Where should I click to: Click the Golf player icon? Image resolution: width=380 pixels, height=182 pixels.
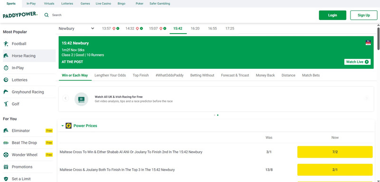(6, 104)
